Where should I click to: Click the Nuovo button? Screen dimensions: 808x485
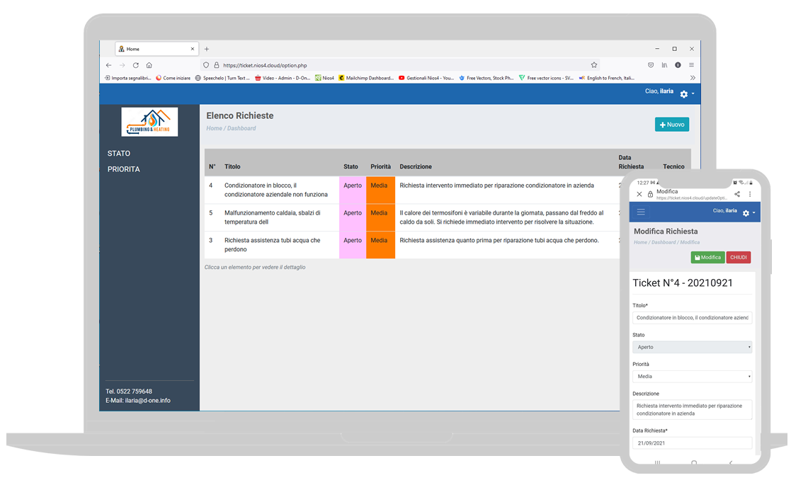[x=671, y=125]
